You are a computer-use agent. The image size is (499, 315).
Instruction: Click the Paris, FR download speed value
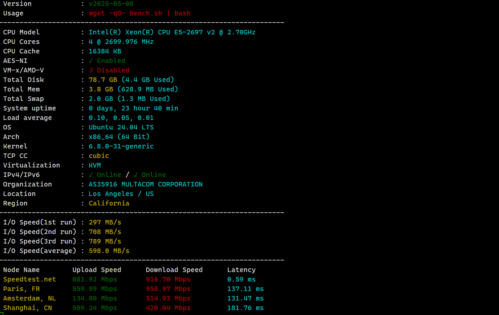pyautogui.click(x=168, y=289)
